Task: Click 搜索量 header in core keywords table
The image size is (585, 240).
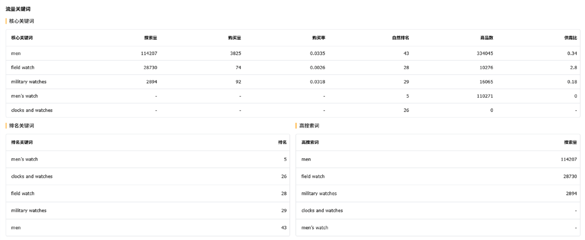Action: tap(150, 38)
